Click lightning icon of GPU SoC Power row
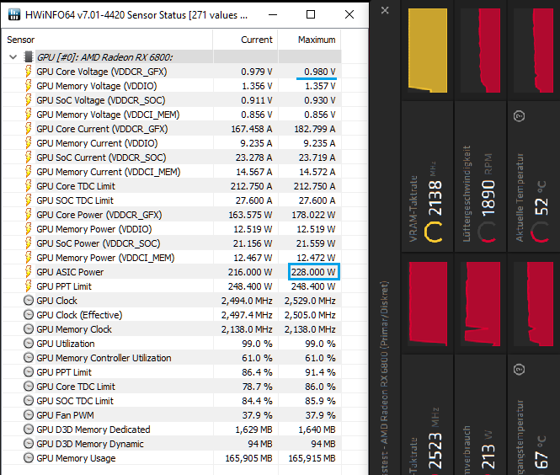This screenshot has height=475, width=560. [x=29, y=243]
